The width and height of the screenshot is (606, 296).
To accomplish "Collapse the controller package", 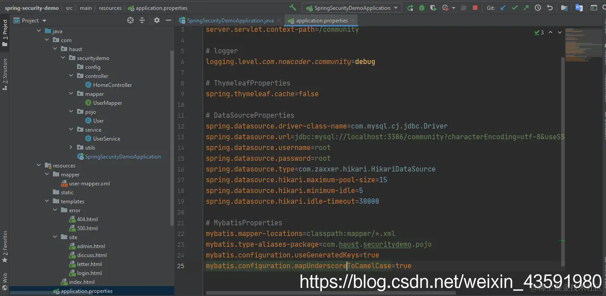I will [x=71, y=76].
